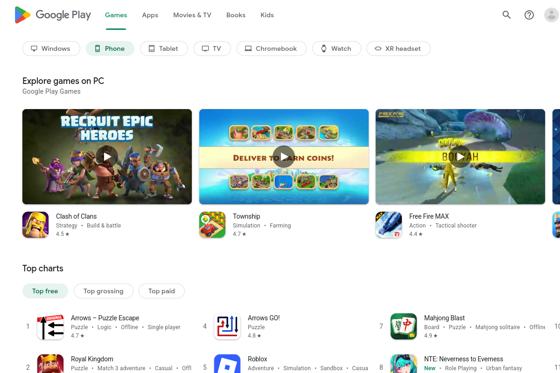Click the 'Google Play Games' subtitle
The height and width of the screenshot is (373, 560).
click(51, 91)
